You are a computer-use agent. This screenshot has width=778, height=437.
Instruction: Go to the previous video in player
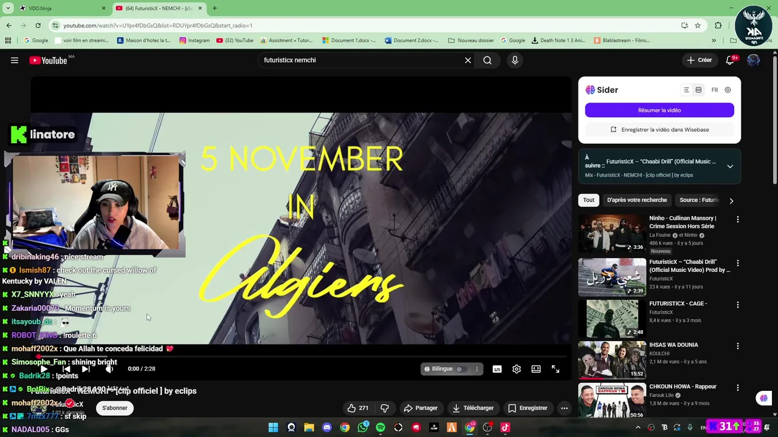[x=66, y=368]
